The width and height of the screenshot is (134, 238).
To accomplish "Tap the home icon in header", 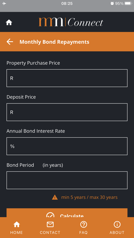I will (9, 23).
